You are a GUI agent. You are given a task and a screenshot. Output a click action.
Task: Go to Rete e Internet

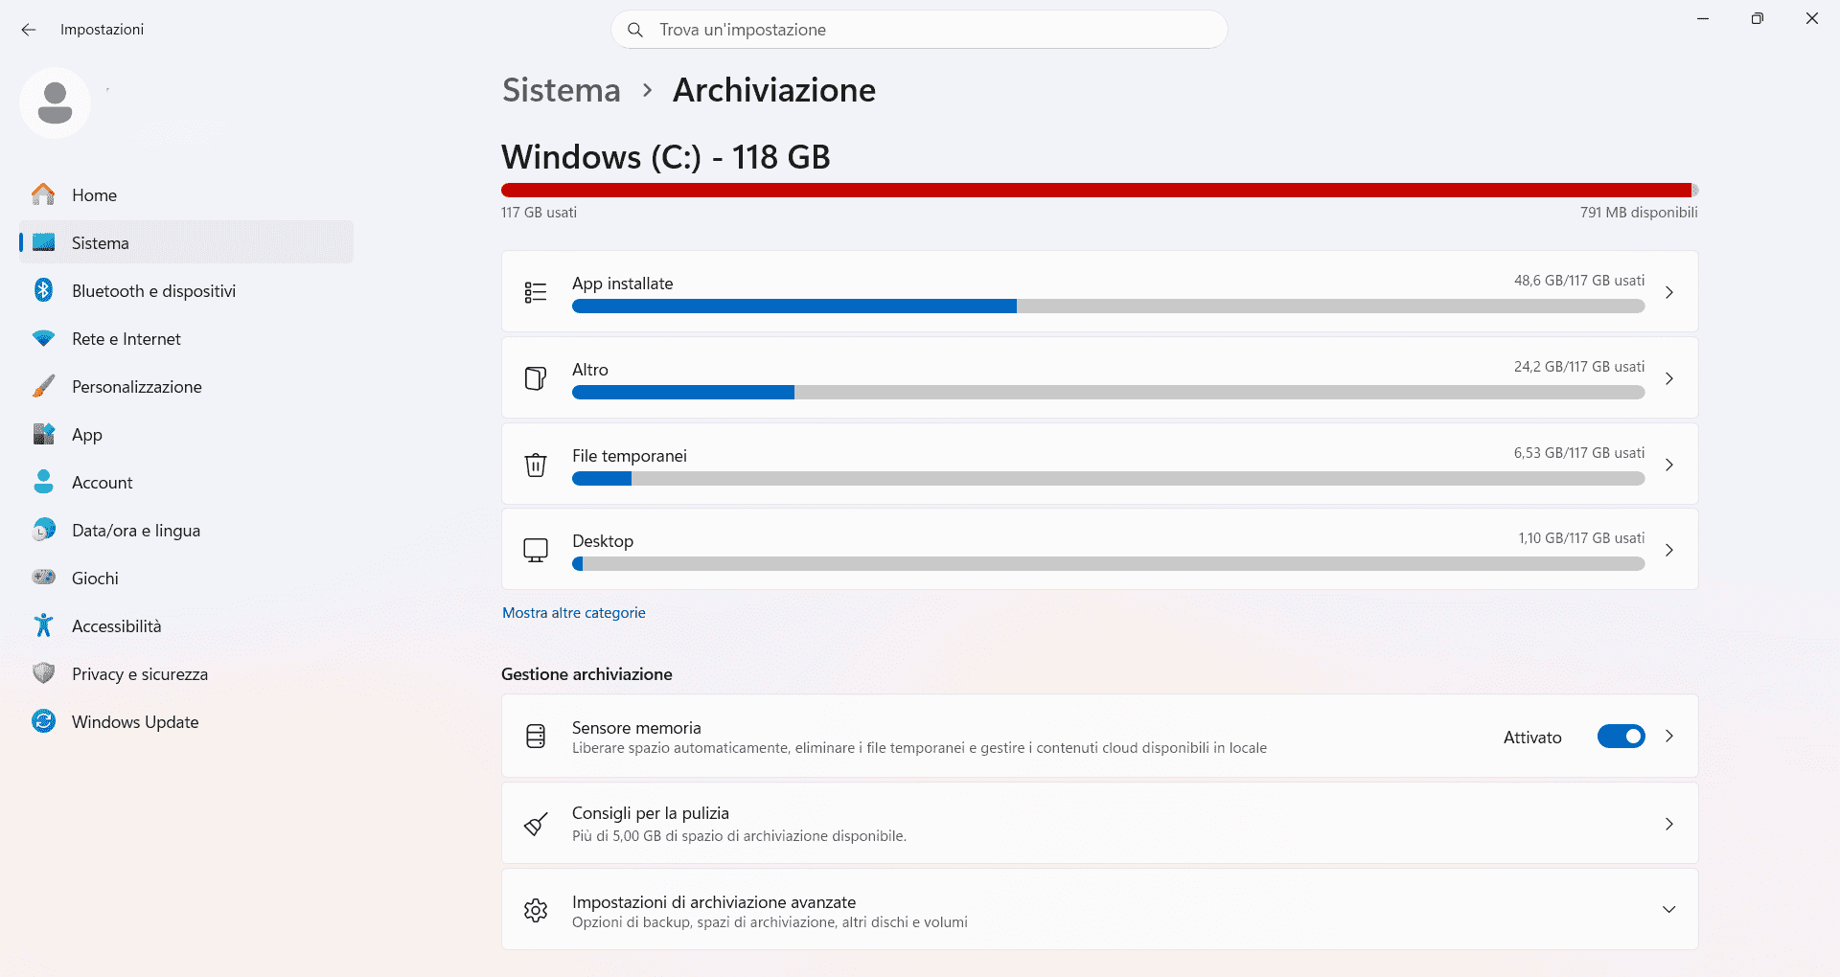coord(126,339)
